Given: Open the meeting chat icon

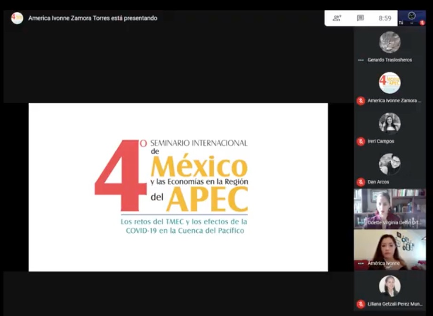Looking at the screenshot, I should pos(361,18).
